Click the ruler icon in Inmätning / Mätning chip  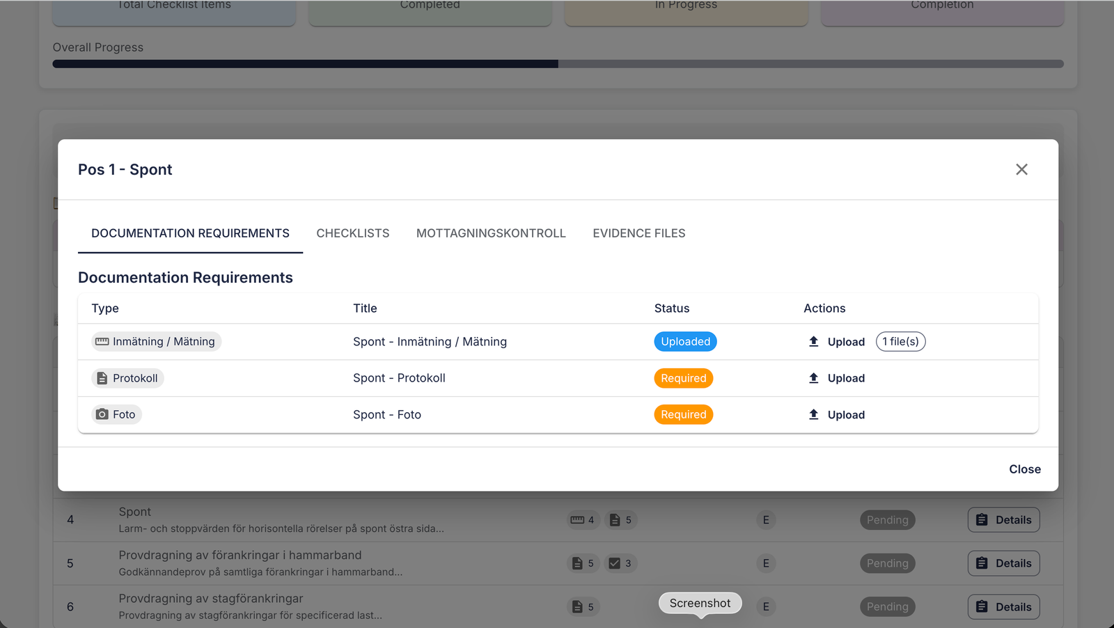pyautogui.click(x=102, y=342)
